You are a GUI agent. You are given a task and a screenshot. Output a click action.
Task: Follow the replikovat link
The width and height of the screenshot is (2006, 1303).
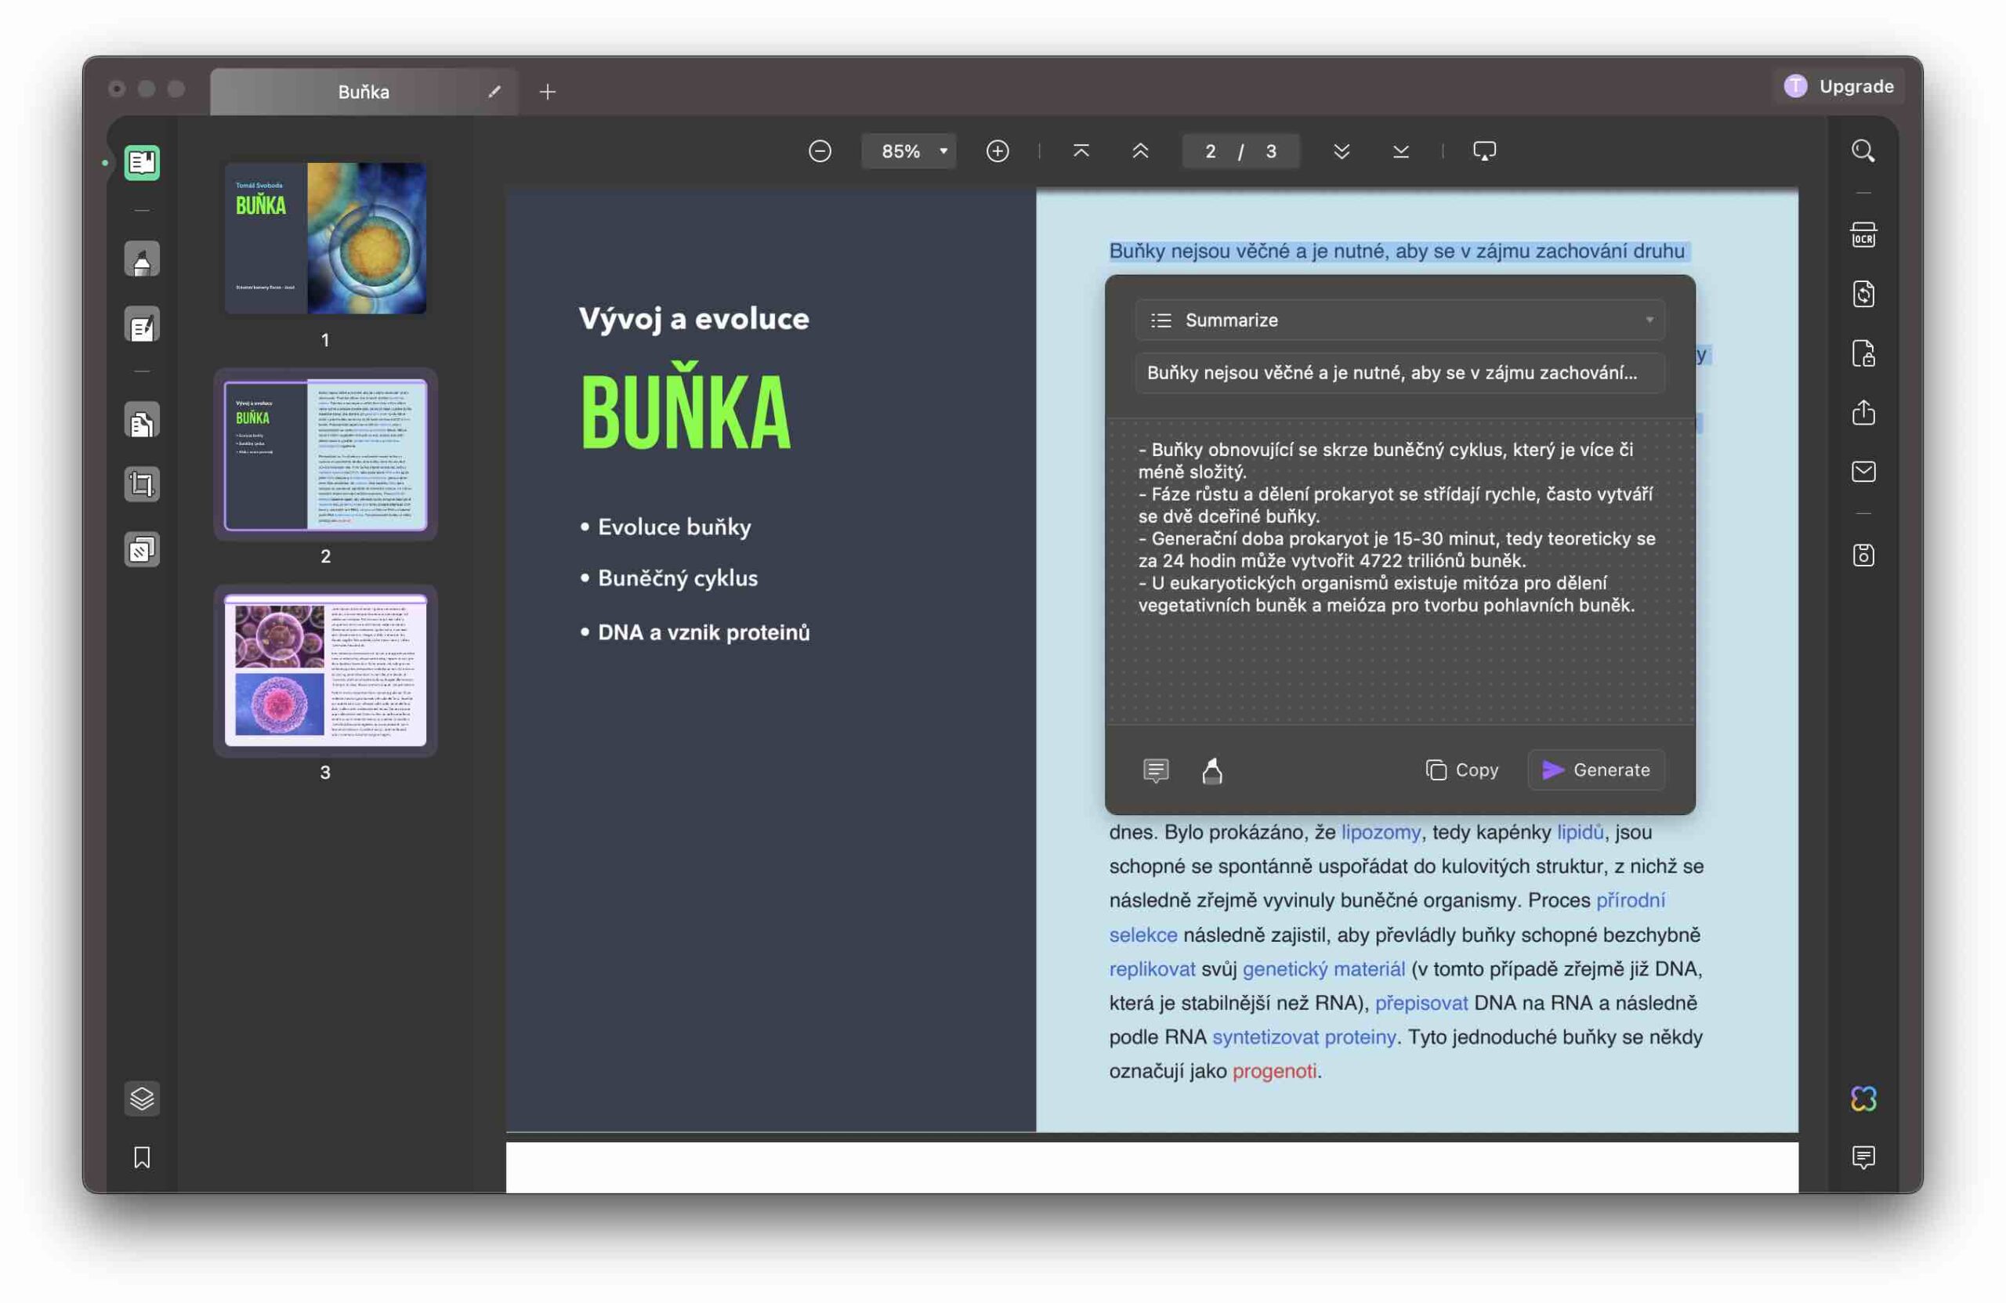[1151, 968]
